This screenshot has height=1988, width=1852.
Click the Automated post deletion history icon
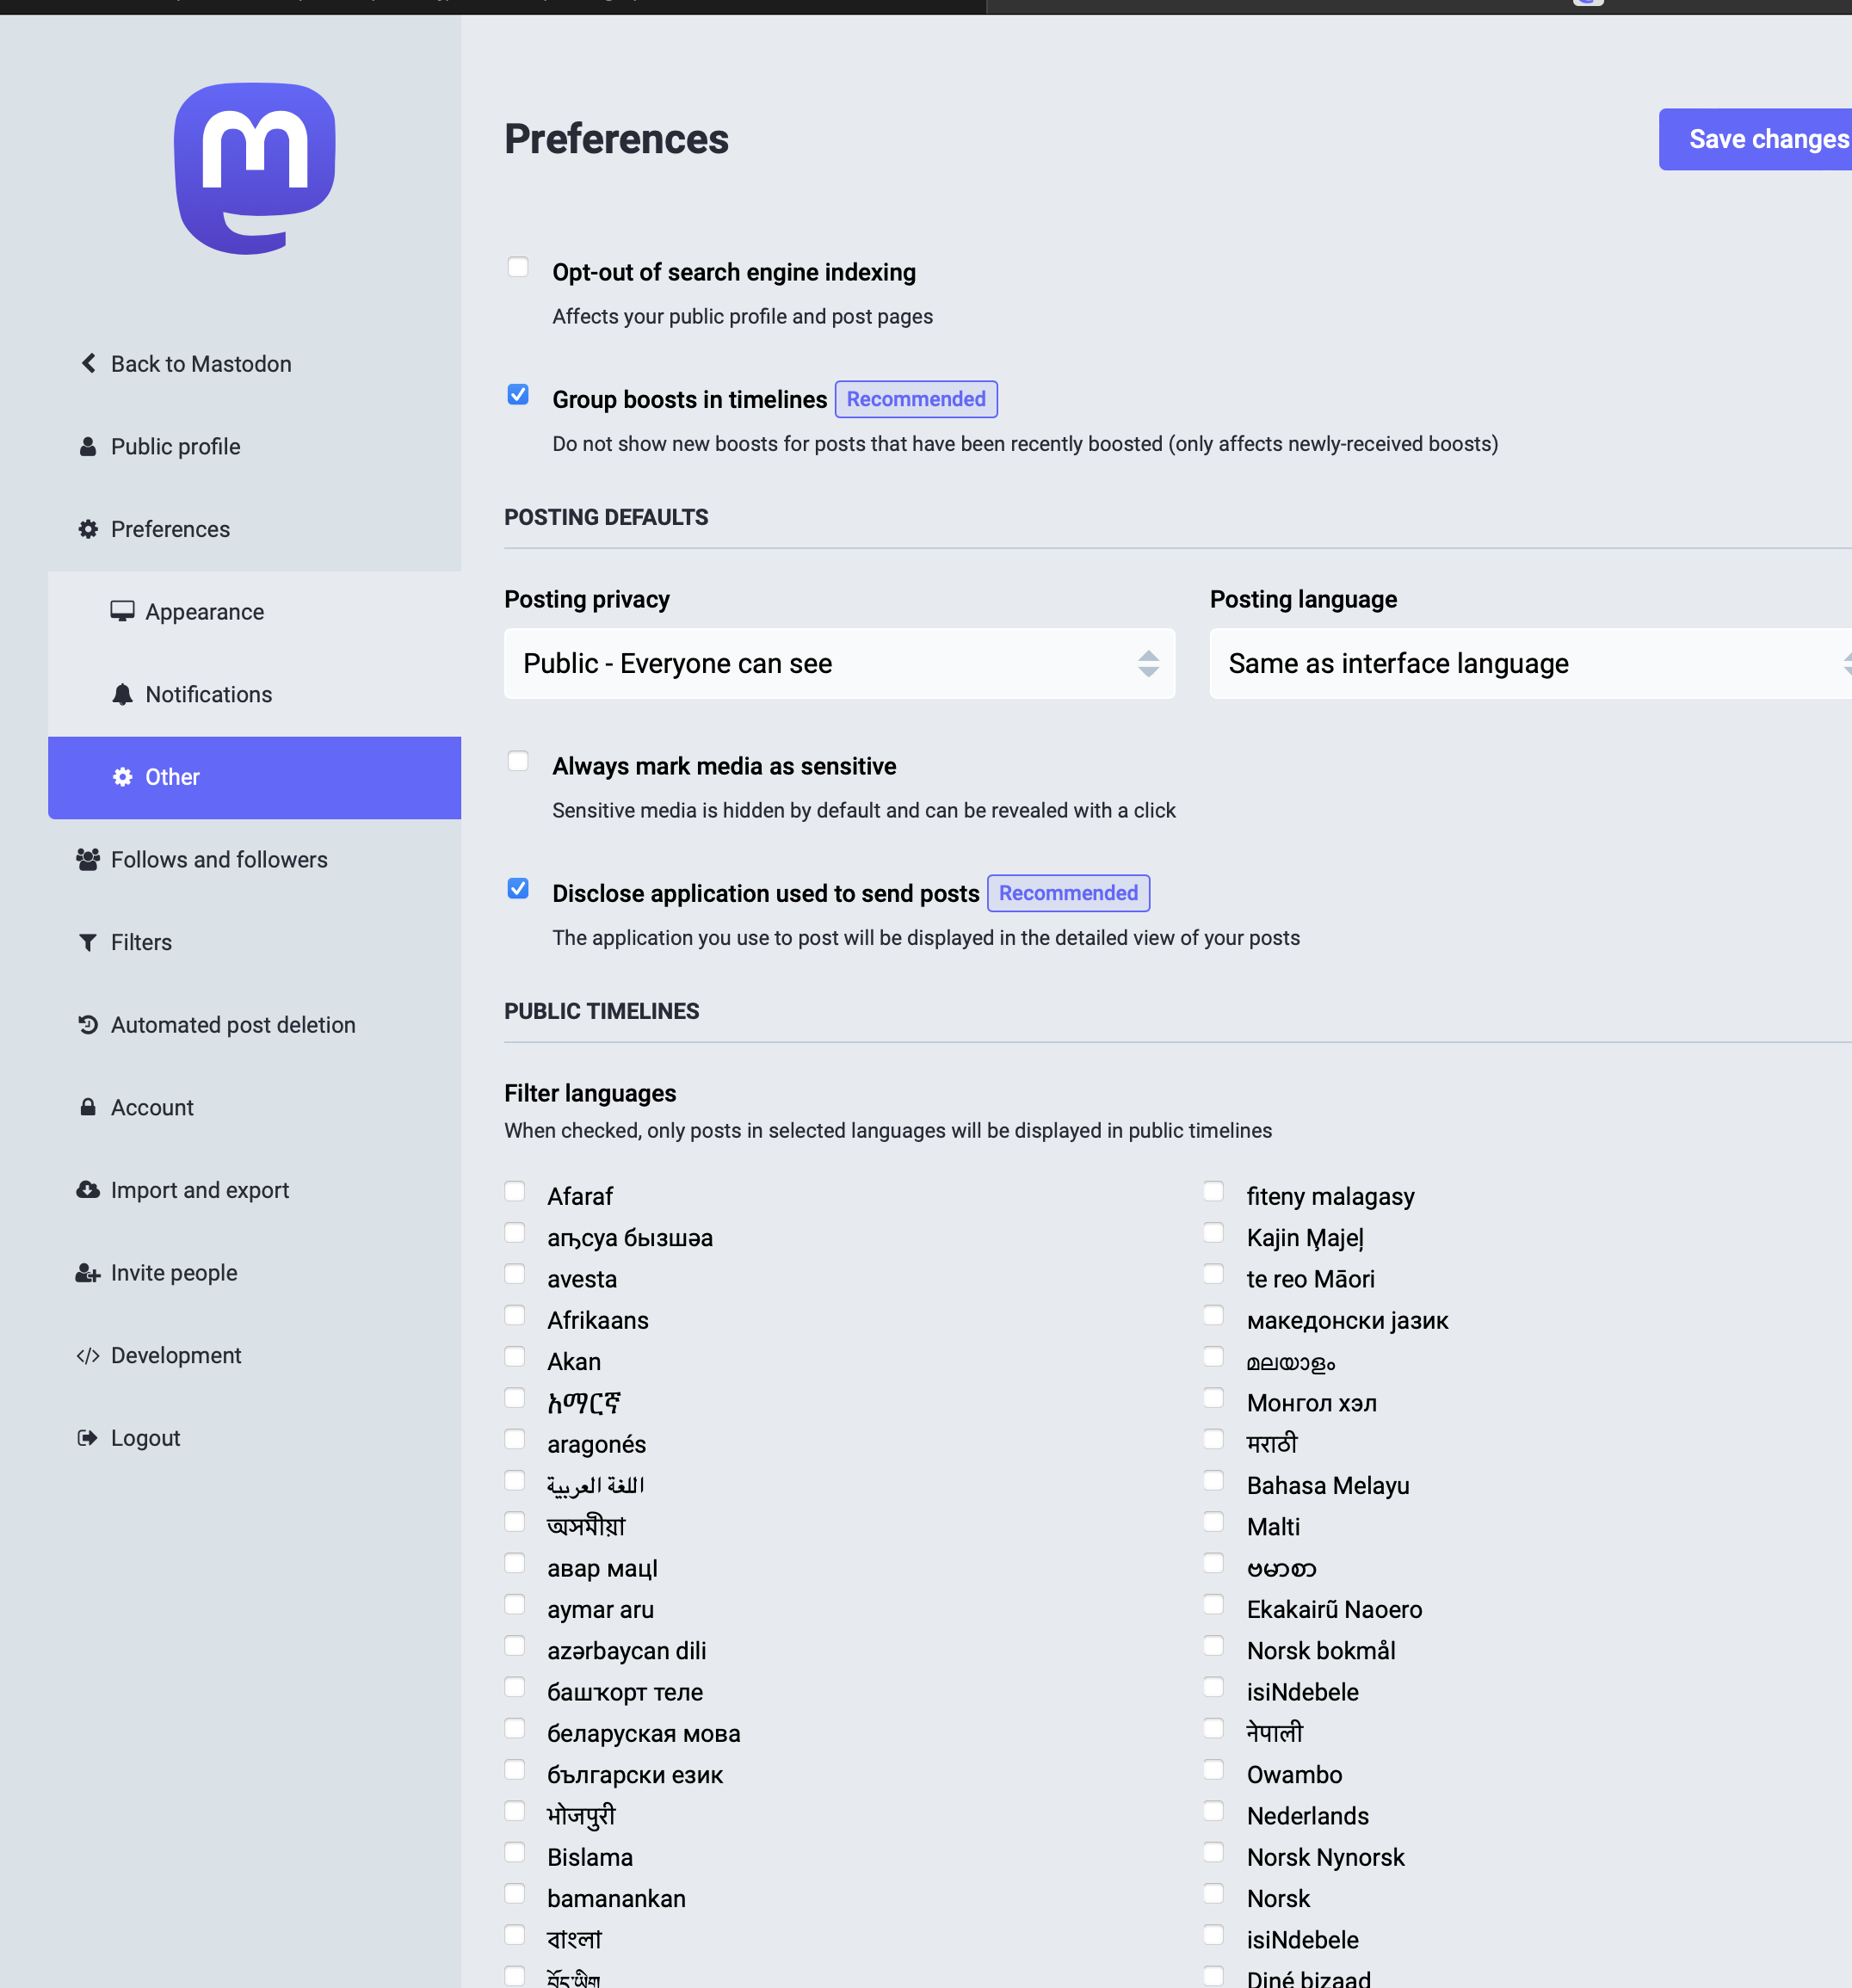coord(88,1024)
